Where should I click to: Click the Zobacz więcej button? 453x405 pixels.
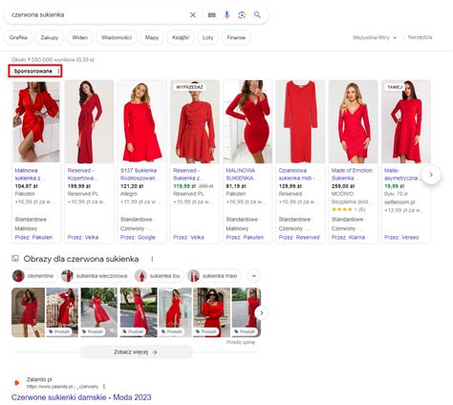[x=136, y=352]
